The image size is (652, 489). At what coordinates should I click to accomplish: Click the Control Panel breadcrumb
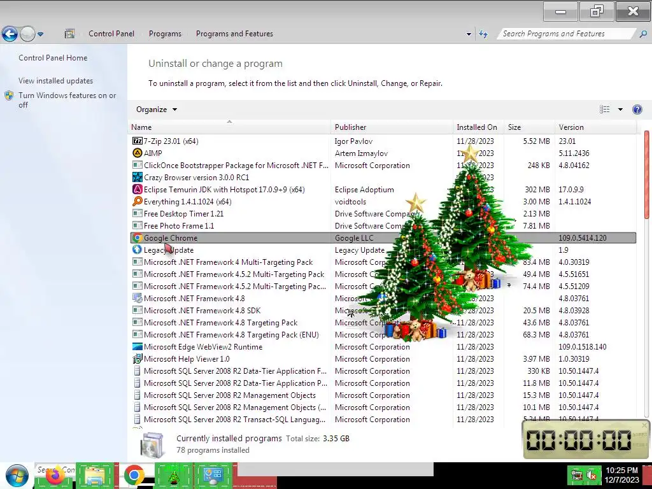point(111,34)
